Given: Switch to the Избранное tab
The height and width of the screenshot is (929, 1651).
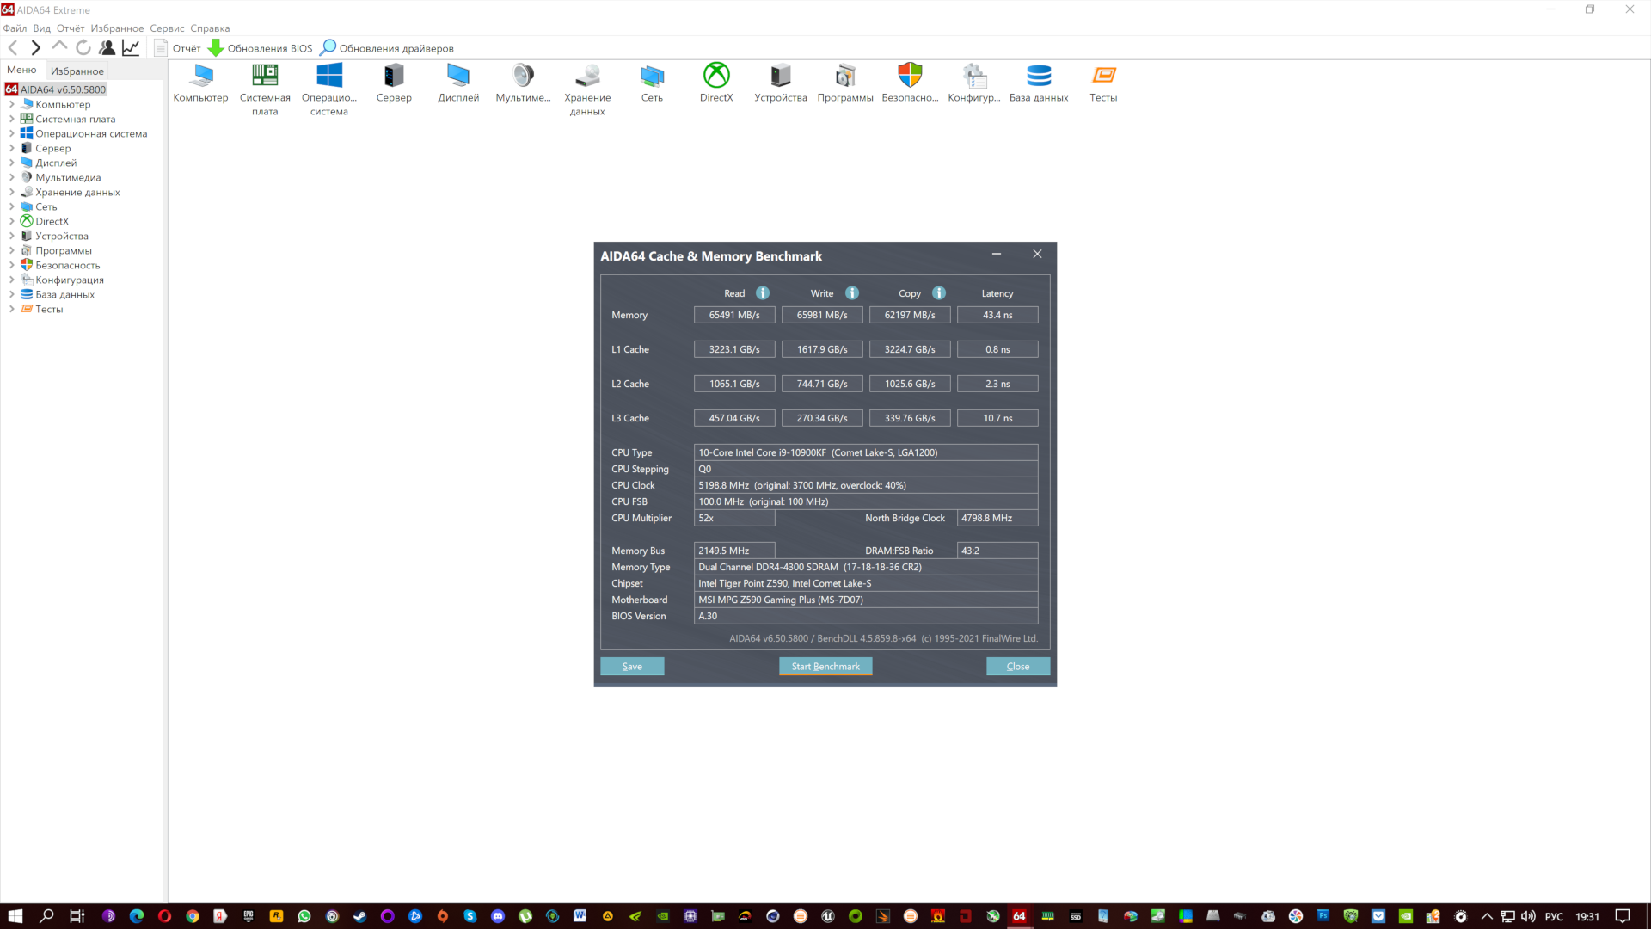Looking at the screenshot, I should tap(77, 71).
